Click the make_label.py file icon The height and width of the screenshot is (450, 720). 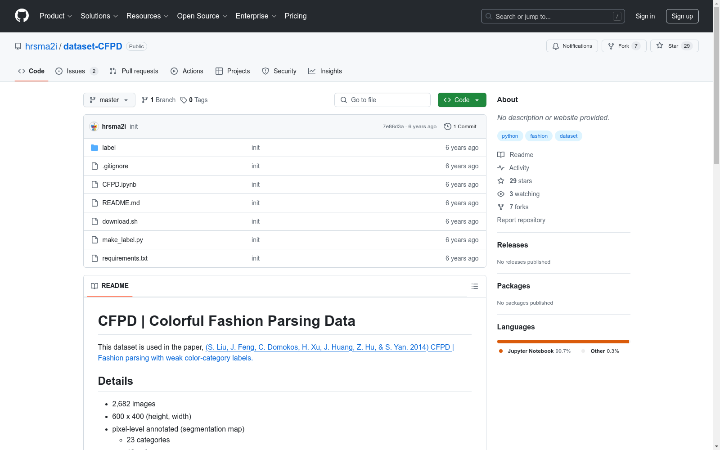click(94, 240)
